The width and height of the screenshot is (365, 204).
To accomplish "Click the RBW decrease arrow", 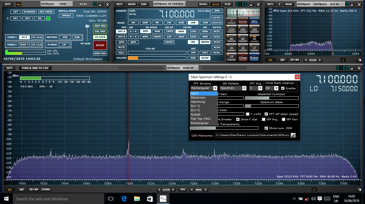I will (x=192, y=189).
